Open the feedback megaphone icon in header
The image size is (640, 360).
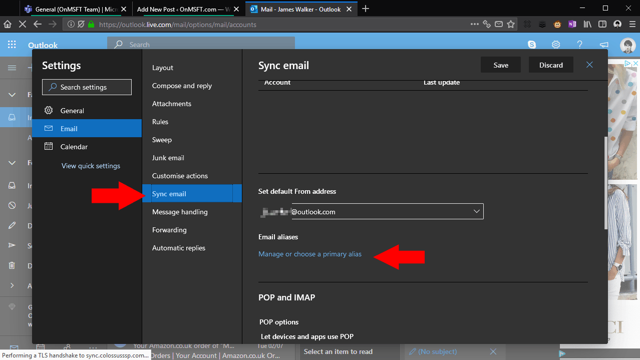pyautogui.click(x=604, y=45)
